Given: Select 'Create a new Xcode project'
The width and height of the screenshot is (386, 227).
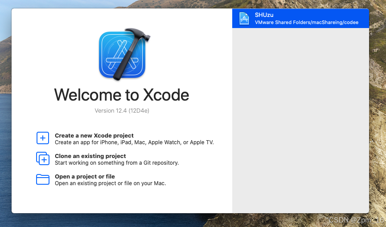Looking at the screenshot, I should tap(94, 135).
